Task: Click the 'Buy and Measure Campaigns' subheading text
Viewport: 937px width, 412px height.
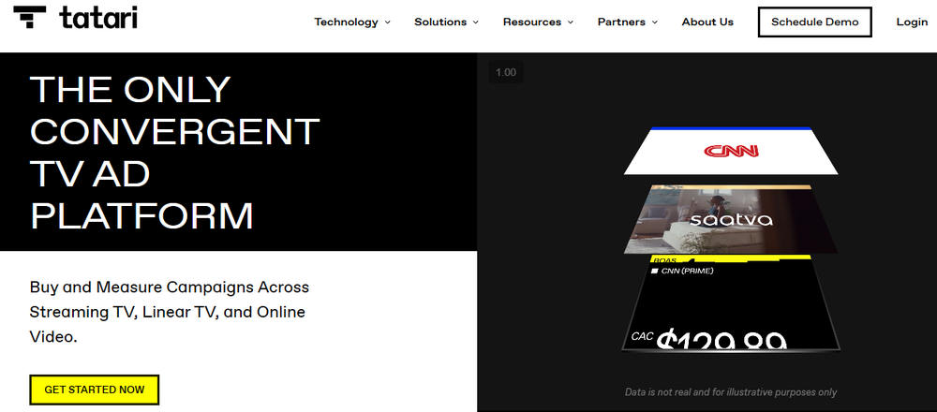Action: [169, 312]
